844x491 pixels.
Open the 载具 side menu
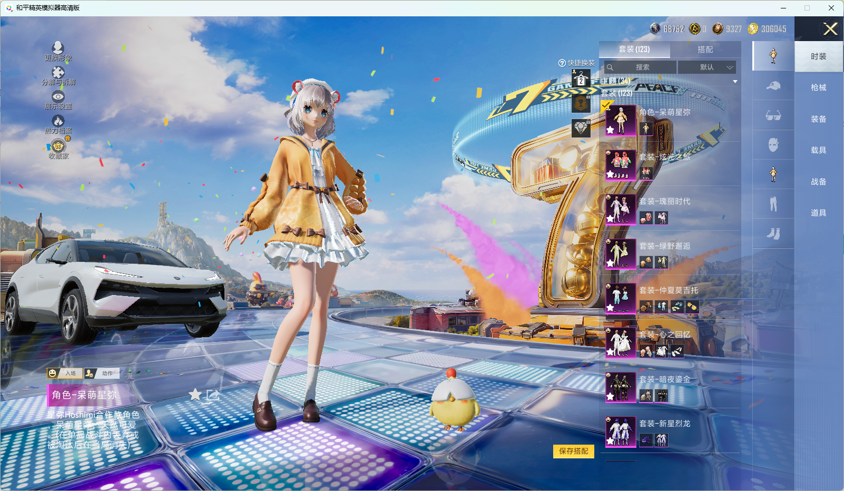[819, 150]
